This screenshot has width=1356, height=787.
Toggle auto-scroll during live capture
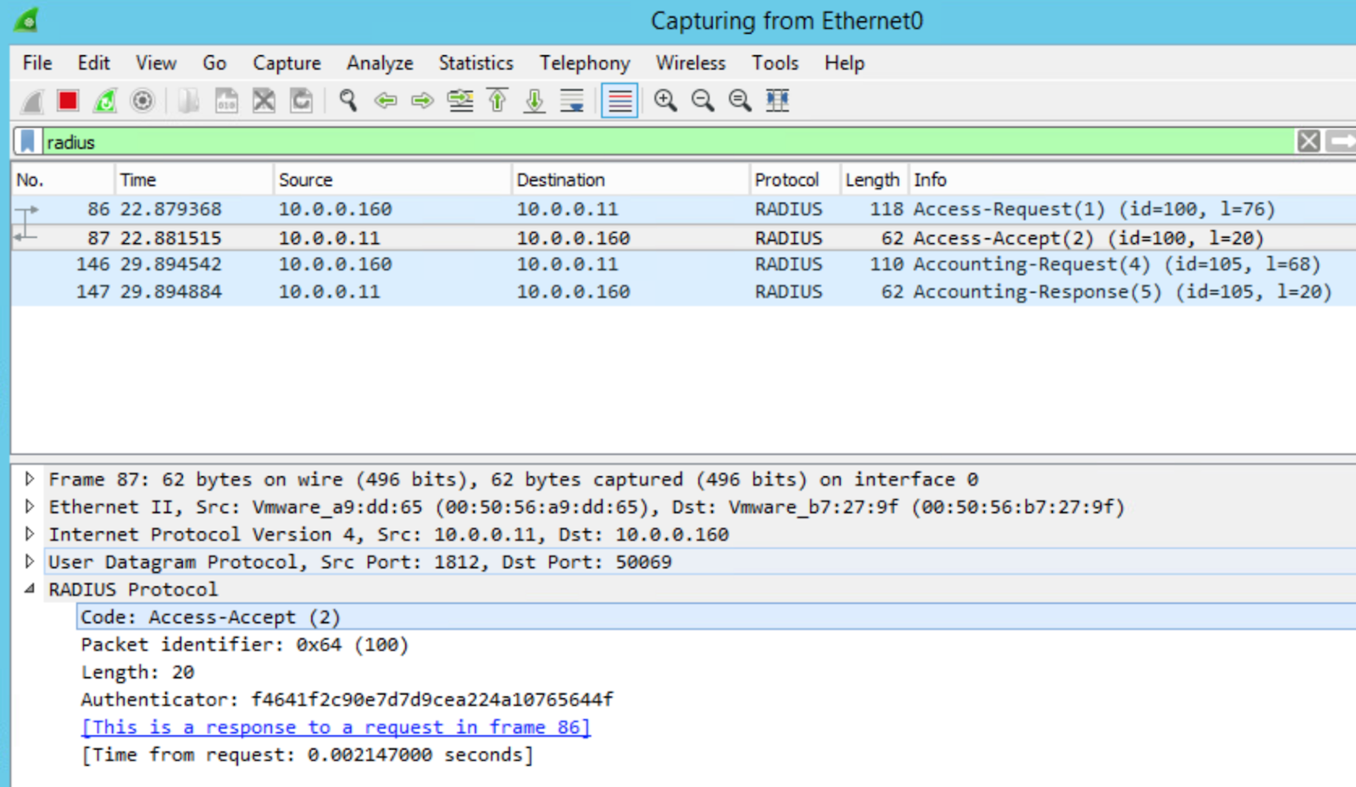pos(573,100)
